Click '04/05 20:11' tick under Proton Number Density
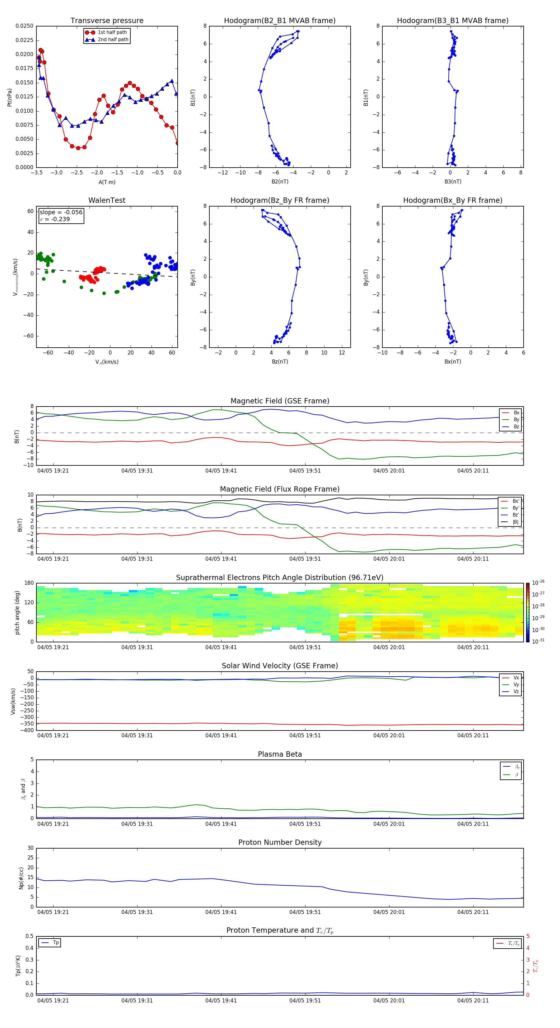This screenshot has width=560, height=1028. (x=473, y=912)
